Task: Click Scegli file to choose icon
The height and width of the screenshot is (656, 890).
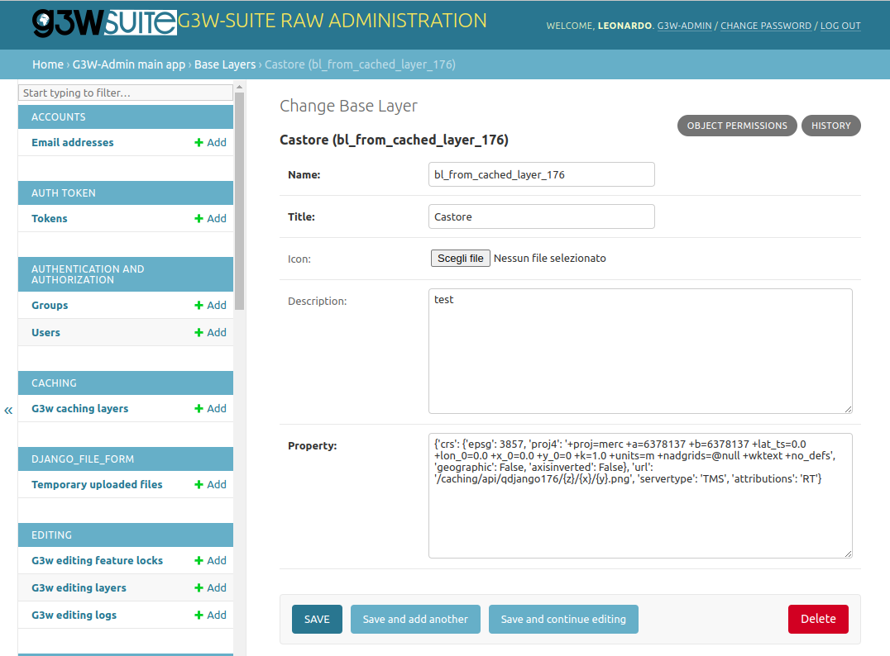Action: [461, 258]
